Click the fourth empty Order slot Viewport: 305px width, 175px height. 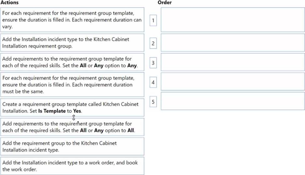click(233, 82)
